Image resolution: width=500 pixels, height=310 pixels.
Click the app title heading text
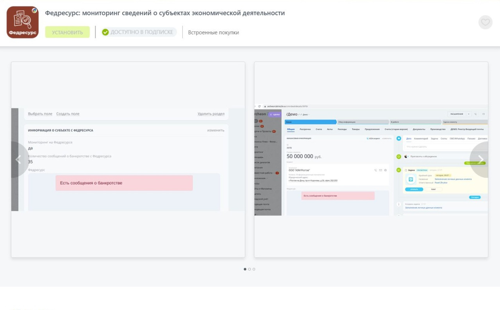coord(165,13)
